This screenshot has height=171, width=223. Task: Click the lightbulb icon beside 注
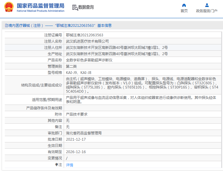(x=57, y=164)
